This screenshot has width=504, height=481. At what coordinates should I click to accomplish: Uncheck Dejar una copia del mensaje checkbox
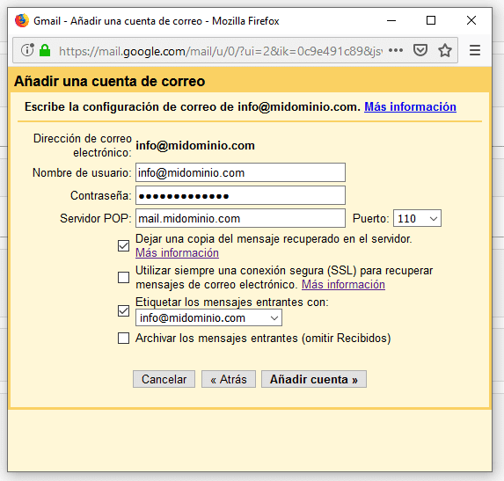pos(123,246)
